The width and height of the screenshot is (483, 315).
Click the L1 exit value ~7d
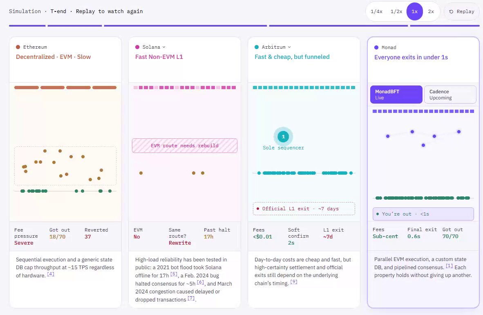pyautogui.click(x=328, y=236)
